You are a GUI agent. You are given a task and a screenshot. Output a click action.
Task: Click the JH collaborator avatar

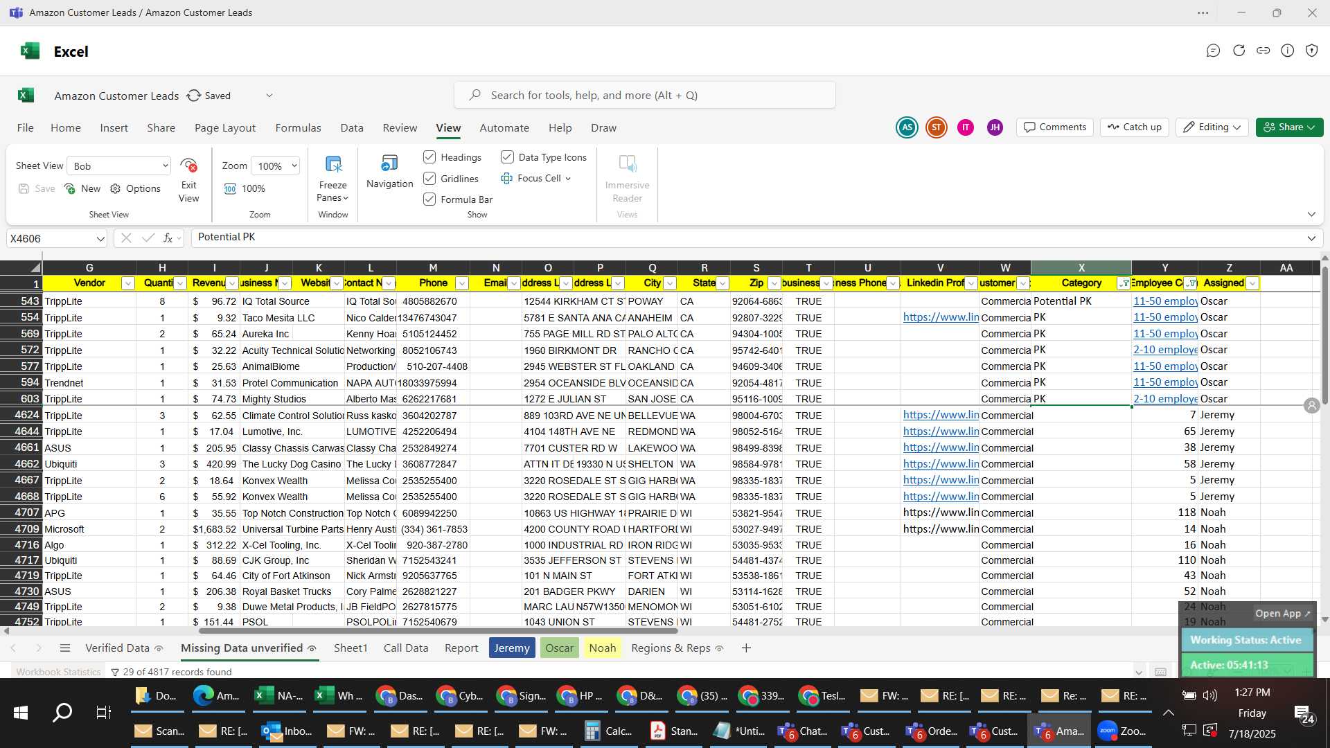[x=995, y=127]
